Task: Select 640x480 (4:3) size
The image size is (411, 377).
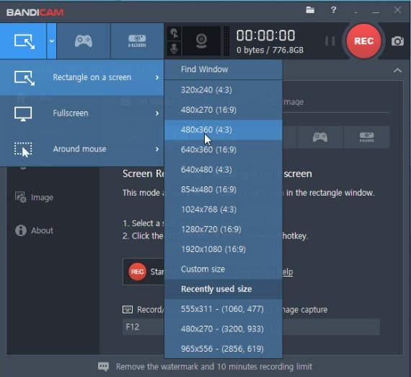Action: coord(224,170)
